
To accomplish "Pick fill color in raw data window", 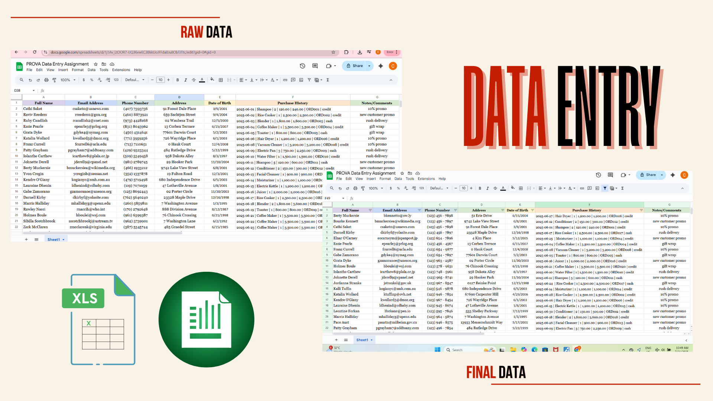I will click(x=212, y=79).
